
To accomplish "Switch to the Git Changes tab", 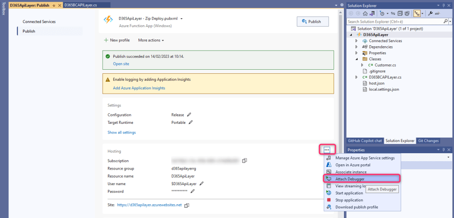I will (x=428, y=141).
